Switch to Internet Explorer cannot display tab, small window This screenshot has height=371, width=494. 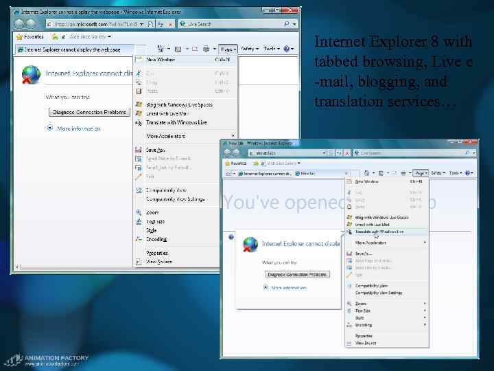point(265,174)
